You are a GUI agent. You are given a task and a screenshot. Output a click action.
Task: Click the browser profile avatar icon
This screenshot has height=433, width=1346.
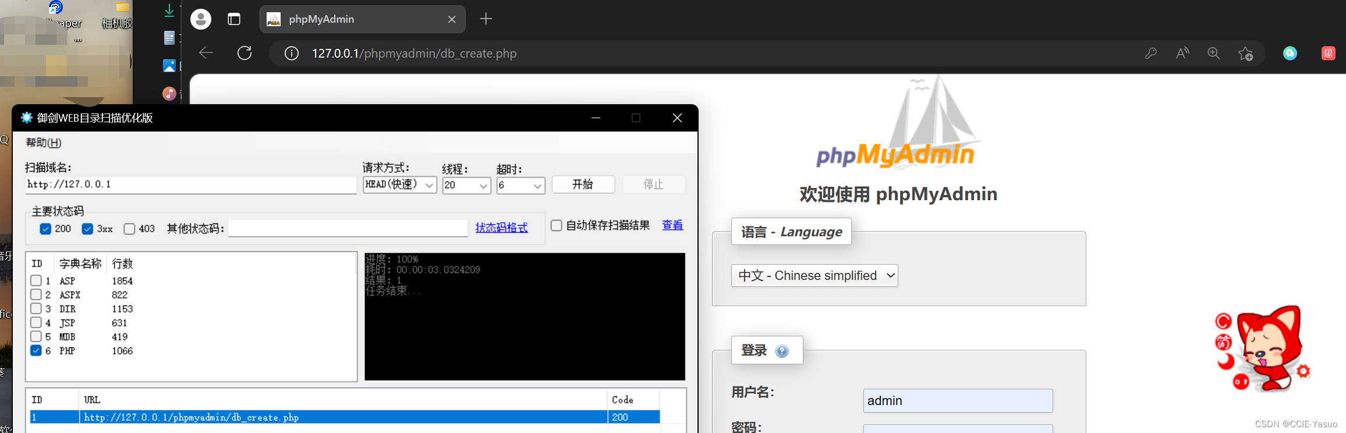201,19
